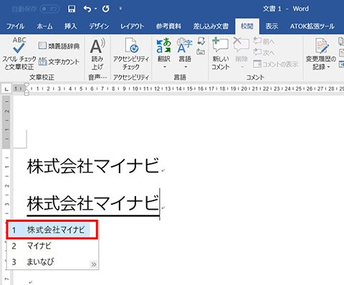Open the thesaurus (類義語辞典)
This screenshot has width=344, height=285.
point(59,46)
